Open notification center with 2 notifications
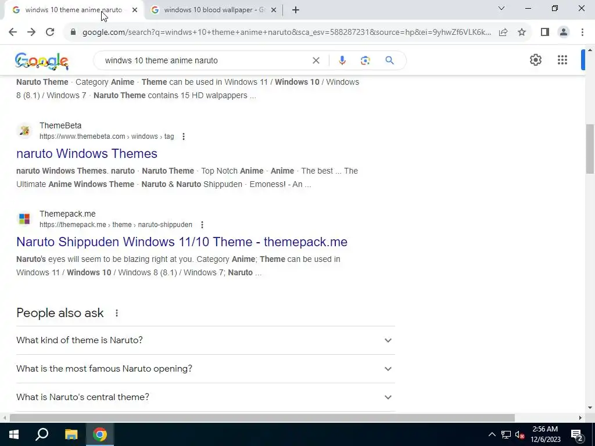Viewport: 595px width, 446px height. pos(577,434)
